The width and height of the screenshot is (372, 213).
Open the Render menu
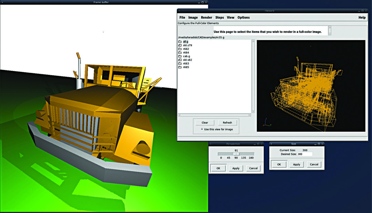click(206, 18)
